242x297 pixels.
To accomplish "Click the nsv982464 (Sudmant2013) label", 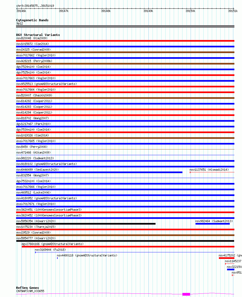I will [214, 221].
